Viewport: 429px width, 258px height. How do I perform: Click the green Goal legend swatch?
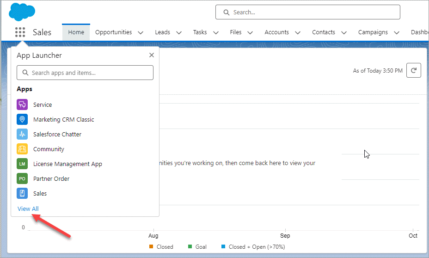click(x=190, y=246)
